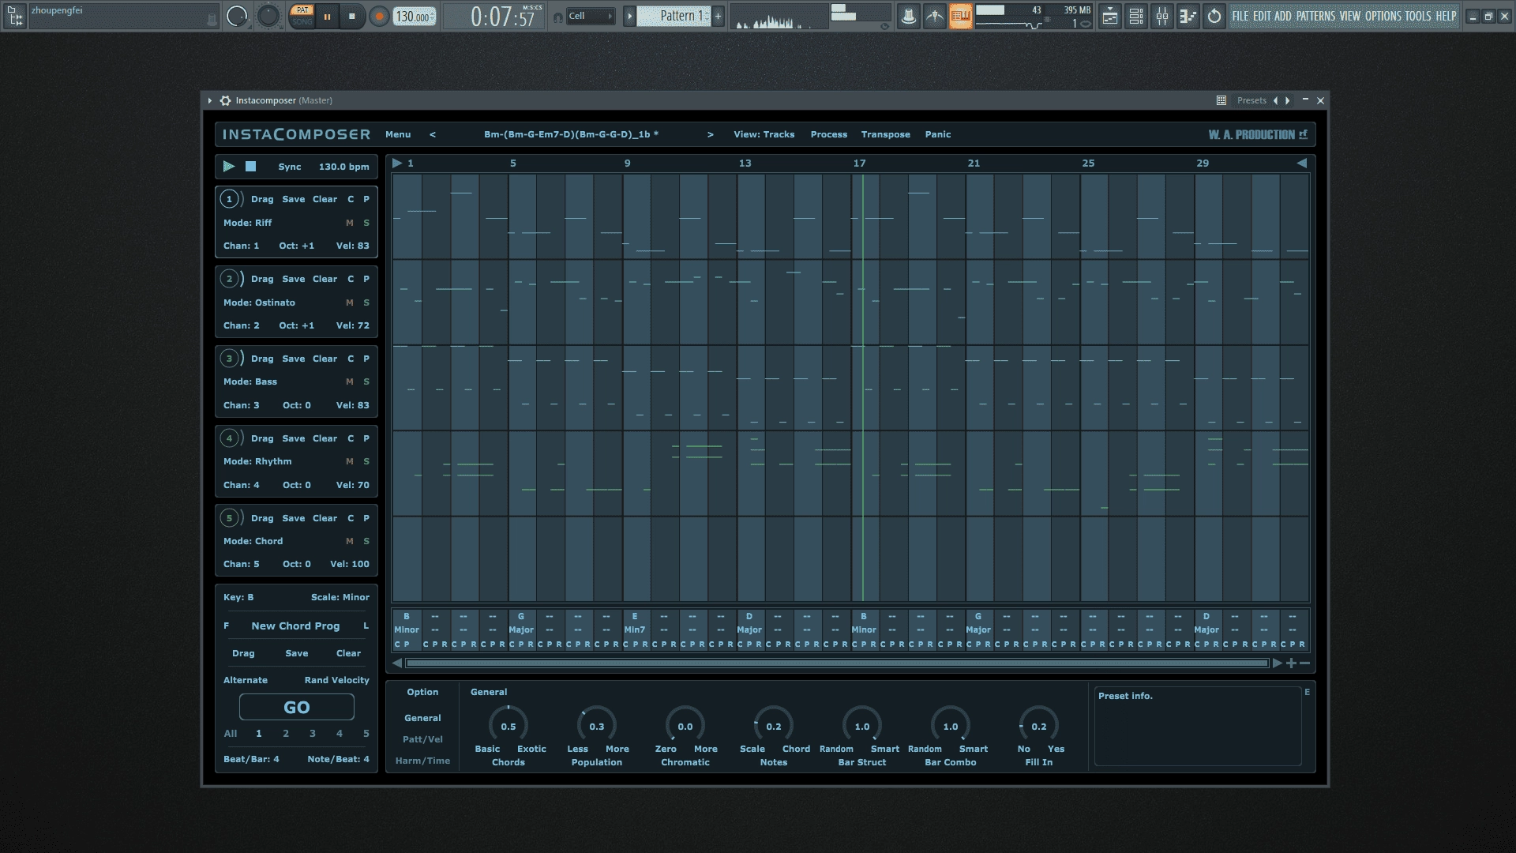
Task: Open the Presets dropdown in plugin titlebar
Action: tap(1251, 100)
